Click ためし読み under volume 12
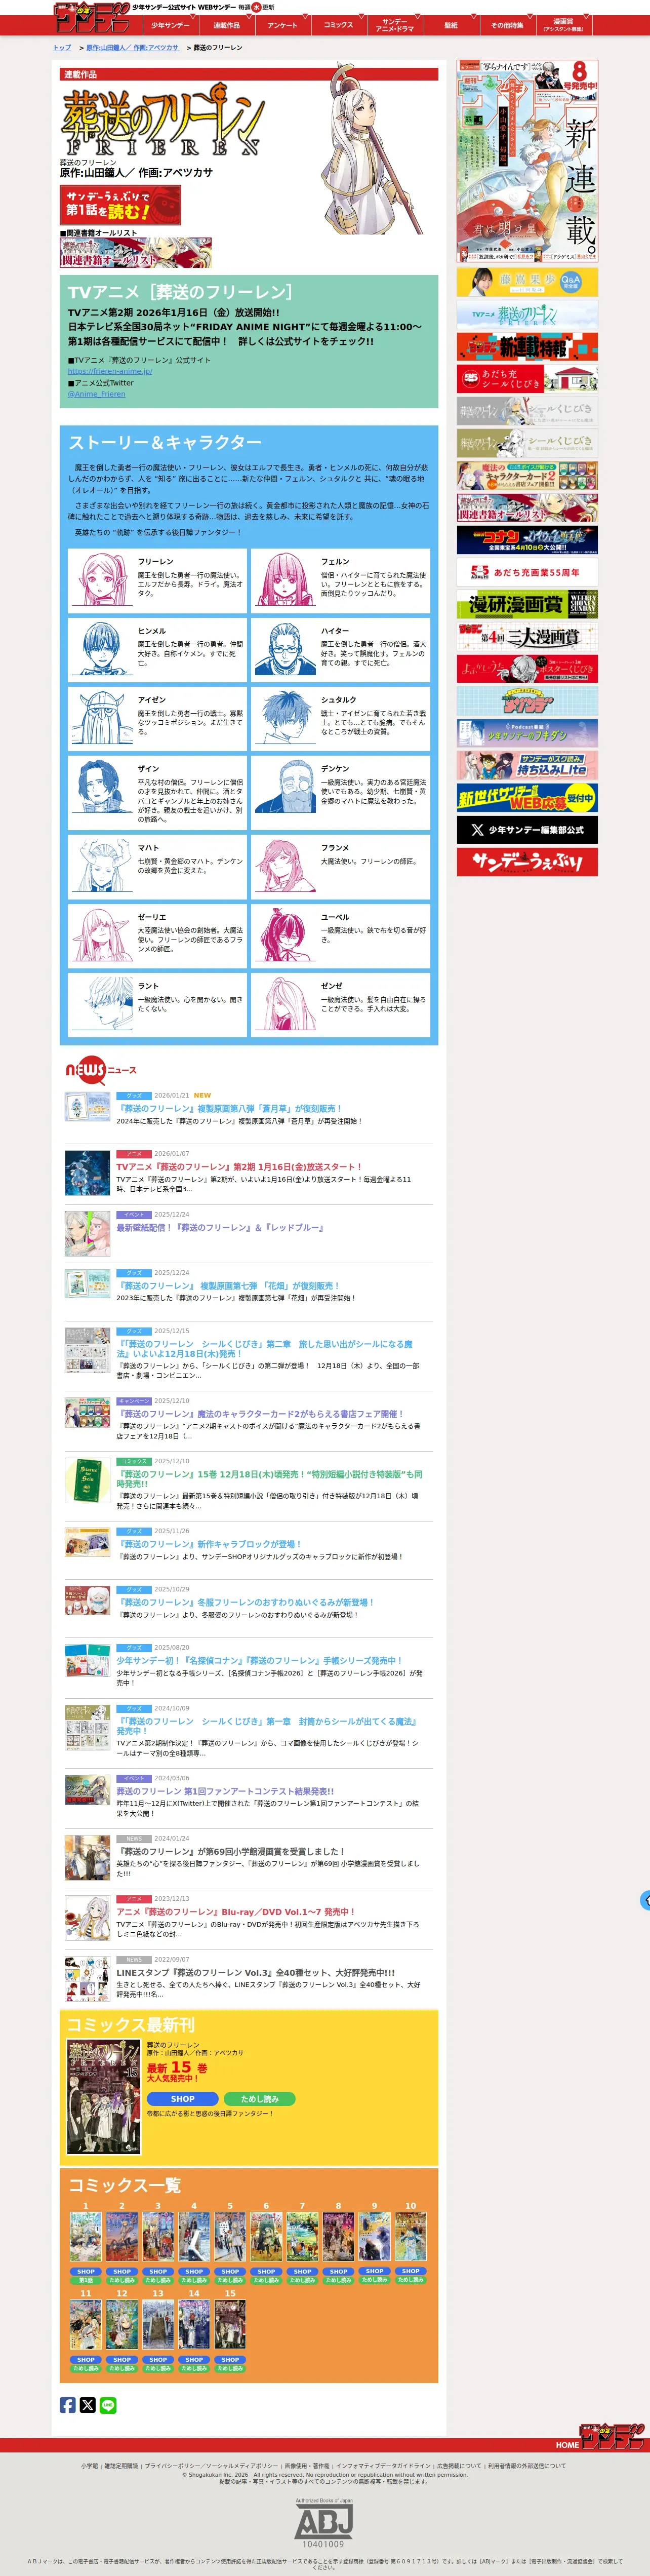 click(x=122, y=2368)
